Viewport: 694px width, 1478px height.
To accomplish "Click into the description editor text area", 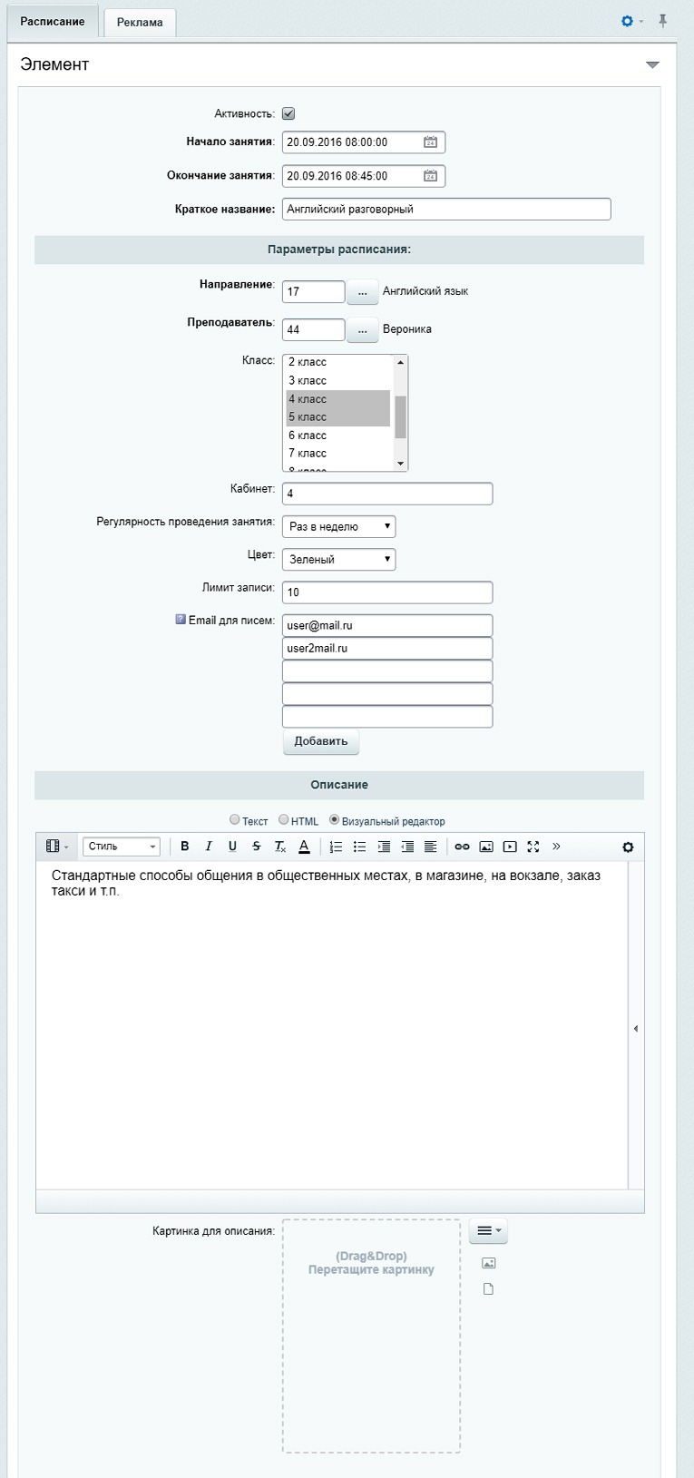I will 332,1024.
